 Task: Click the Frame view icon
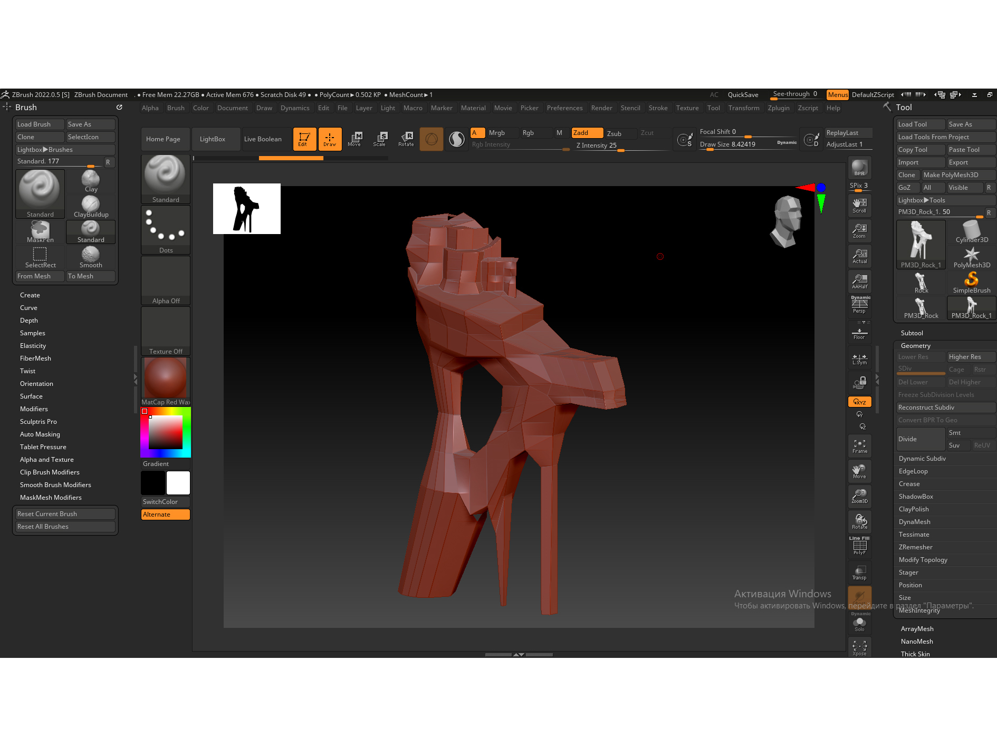click(859, 446)
